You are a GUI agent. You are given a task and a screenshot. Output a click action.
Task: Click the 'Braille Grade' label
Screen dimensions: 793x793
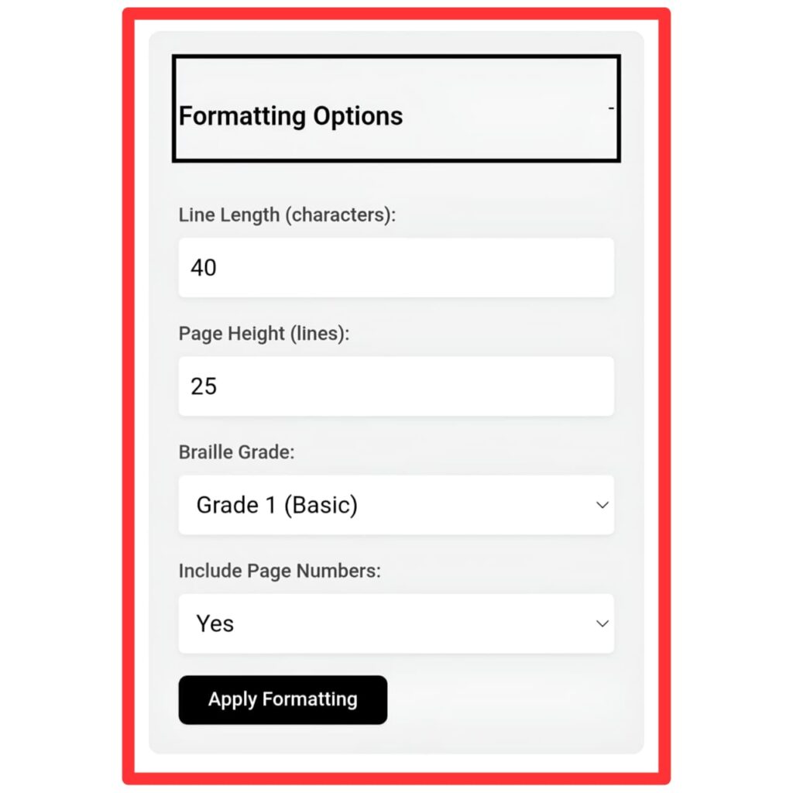pyautogui.click(x=236, y=452)
